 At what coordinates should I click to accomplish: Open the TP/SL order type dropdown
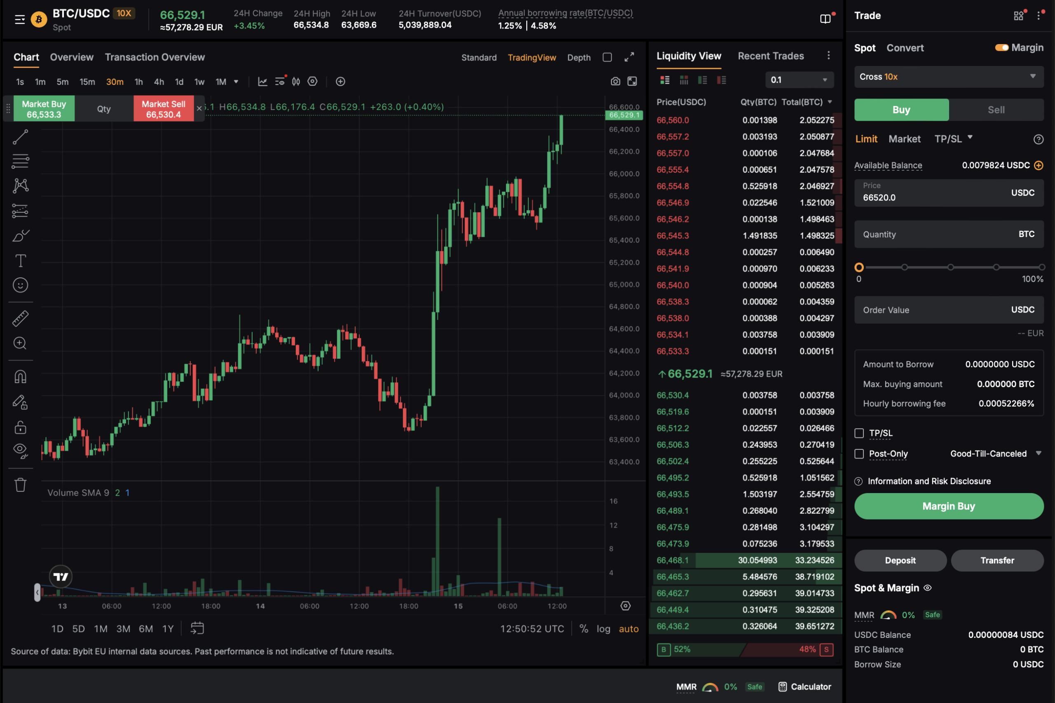click(953, 139)
